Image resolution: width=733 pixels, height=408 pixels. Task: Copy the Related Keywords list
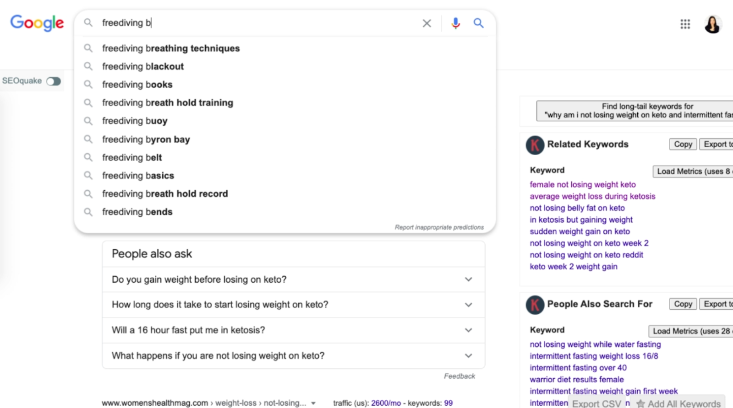tap(683, 145)
